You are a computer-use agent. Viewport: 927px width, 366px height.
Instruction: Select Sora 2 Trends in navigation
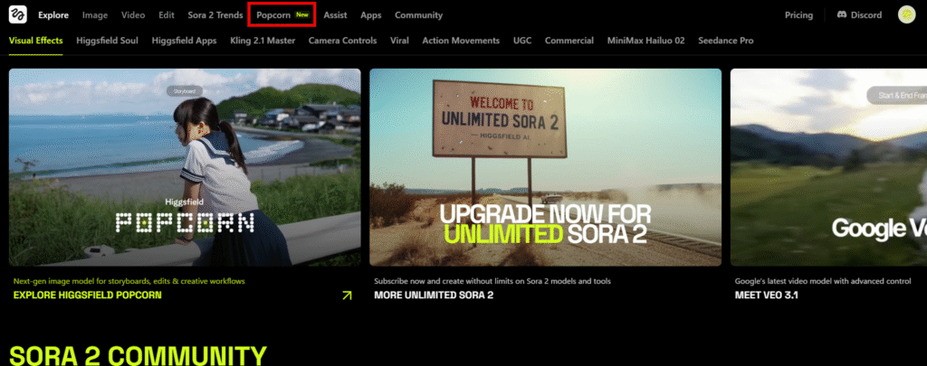point(216,15)
